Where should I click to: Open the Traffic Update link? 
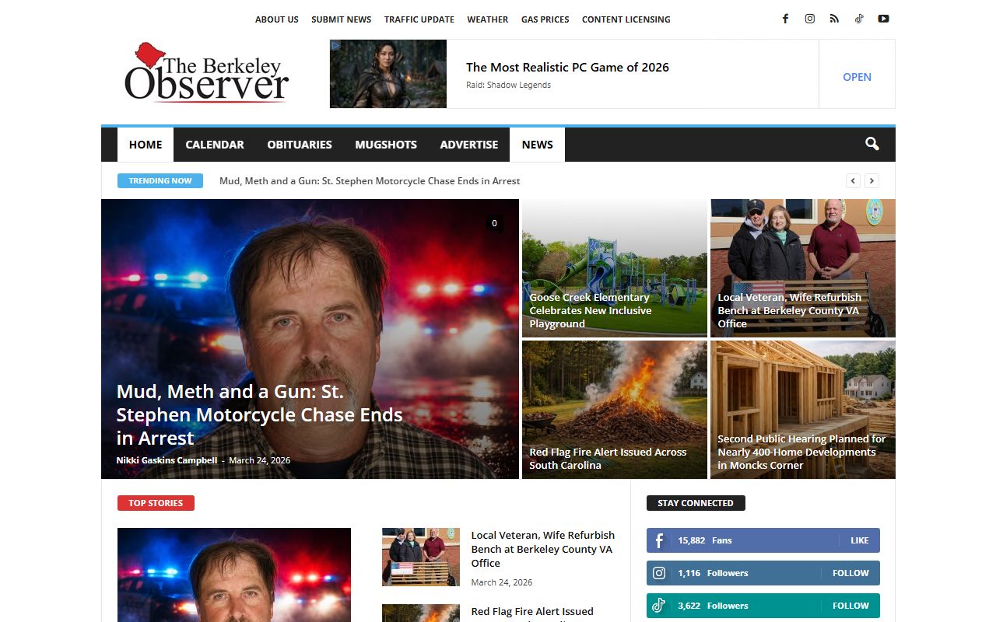(419, 19)
